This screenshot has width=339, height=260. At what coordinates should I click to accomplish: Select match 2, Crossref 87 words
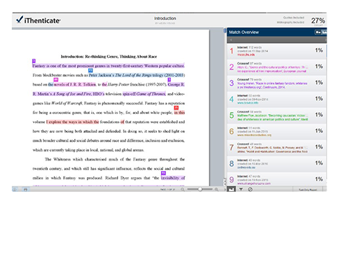tap(276, 67)
